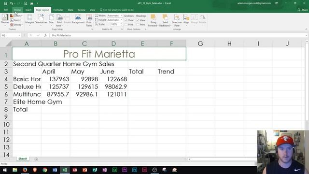Open OneNote from the taskbar
This screenshot has width=309, height=174.
pyautogui.click(x=105, y=170)
